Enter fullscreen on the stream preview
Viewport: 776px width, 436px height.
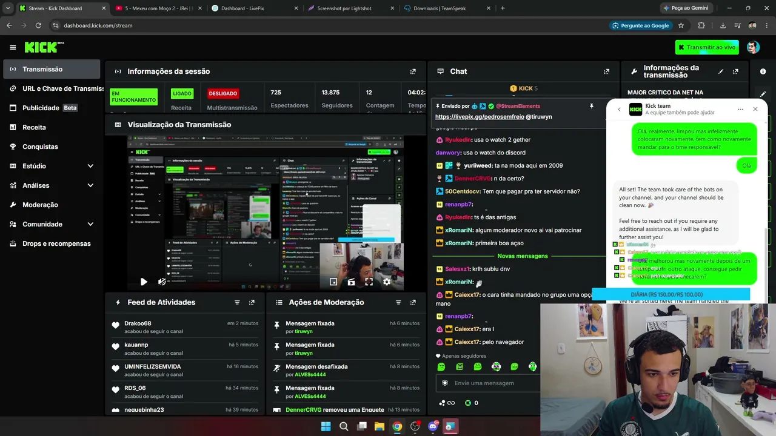(369, 282)
